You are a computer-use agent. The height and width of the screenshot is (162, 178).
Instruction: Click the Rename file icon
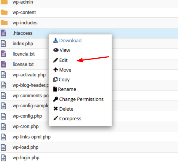tap(55, 89)
